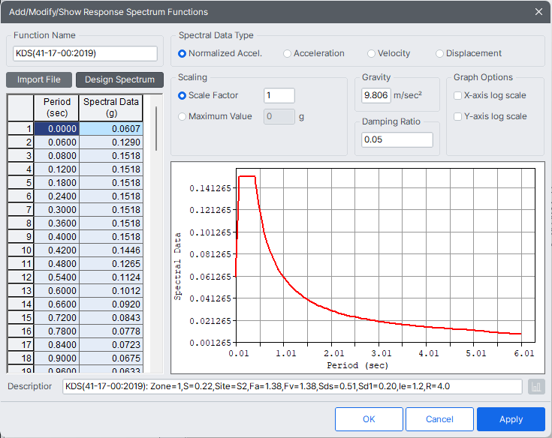Confirm with the OK button
552x438 pixels.
pos(369,419)
